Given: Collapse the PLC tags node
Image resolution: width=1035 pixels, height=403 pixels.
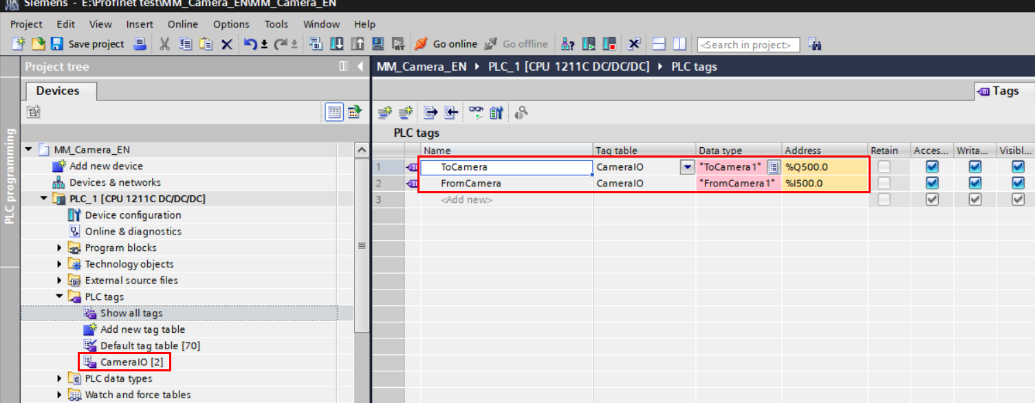Looking at the screenshot, I should coord(58,296).
